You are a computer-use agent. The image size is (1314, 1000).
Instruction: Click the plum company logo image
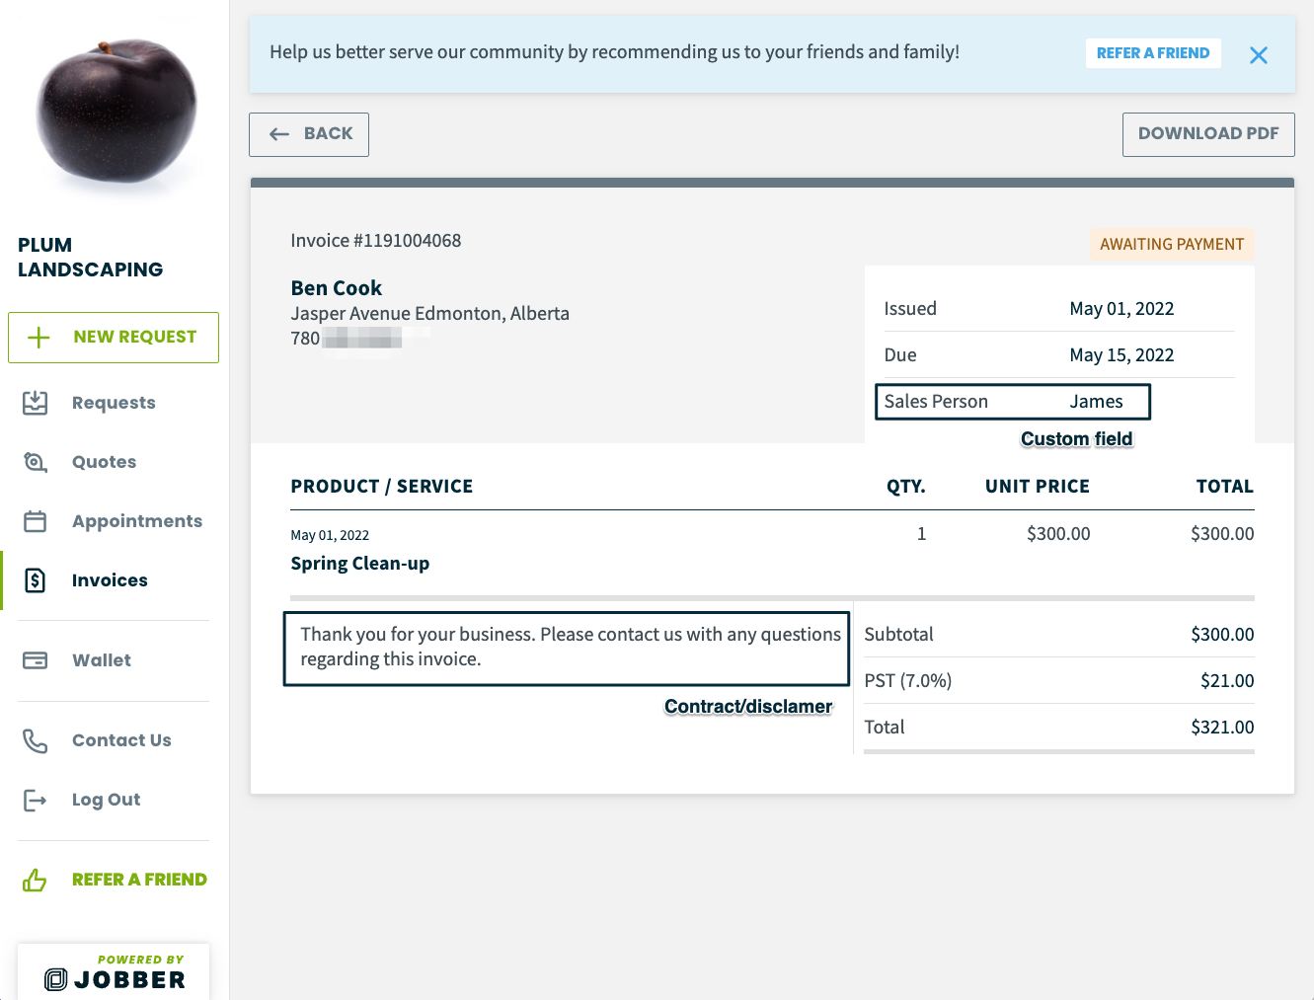(116, 113)
